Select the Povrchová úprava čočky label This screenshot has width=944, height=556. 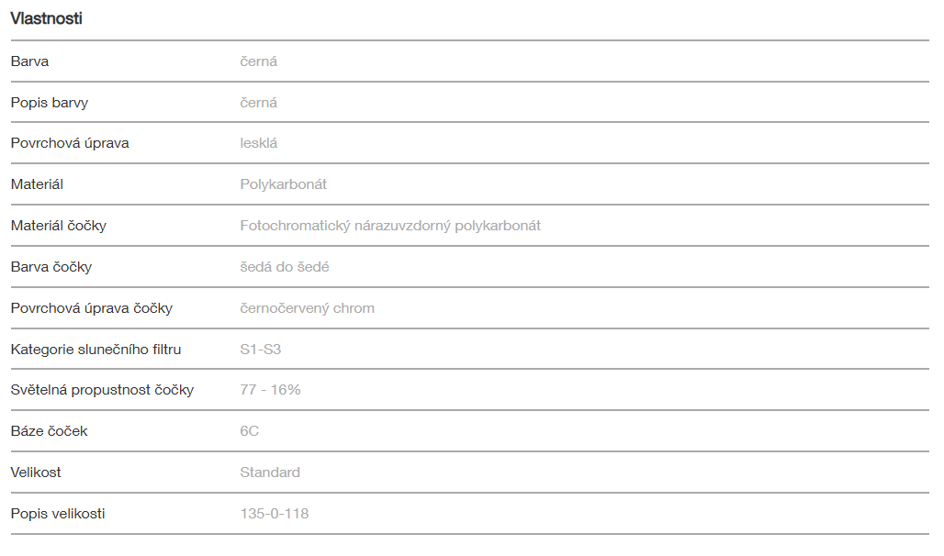pos(92,308)
